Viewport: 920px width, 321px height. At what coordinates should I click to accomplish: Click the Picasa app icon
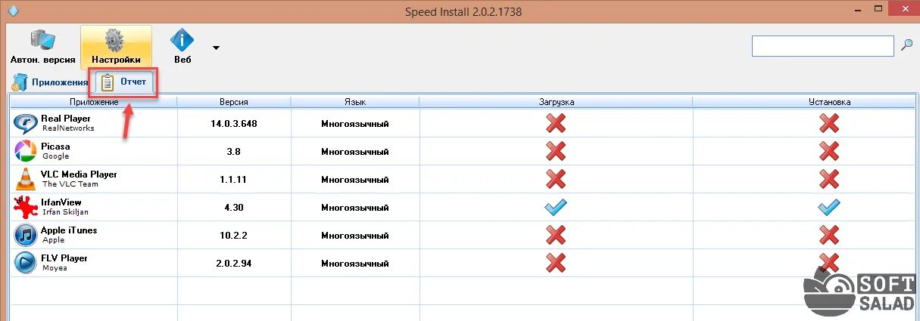coord(26,151)
